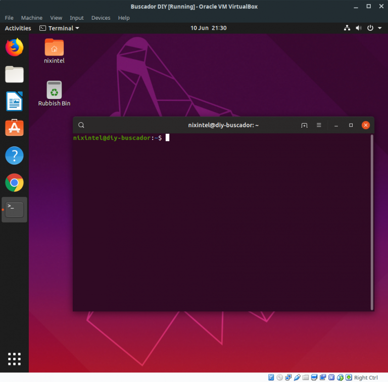Image resolution: width=388 pixels, height=382 pixels.
Task: Click the Terminal icon in dock
Action: [14, 209]
